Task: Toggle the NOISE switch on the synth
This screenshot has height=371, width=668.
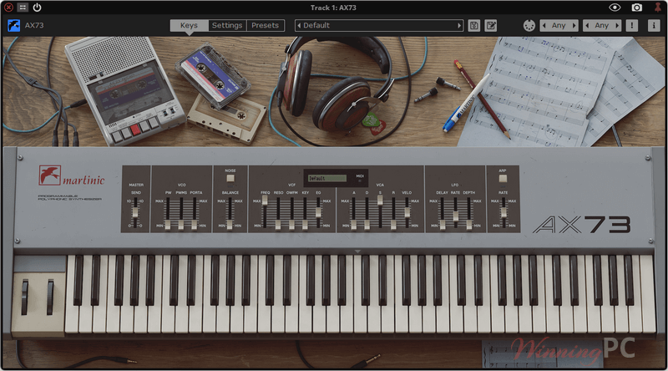Action: tap(230, 178)
